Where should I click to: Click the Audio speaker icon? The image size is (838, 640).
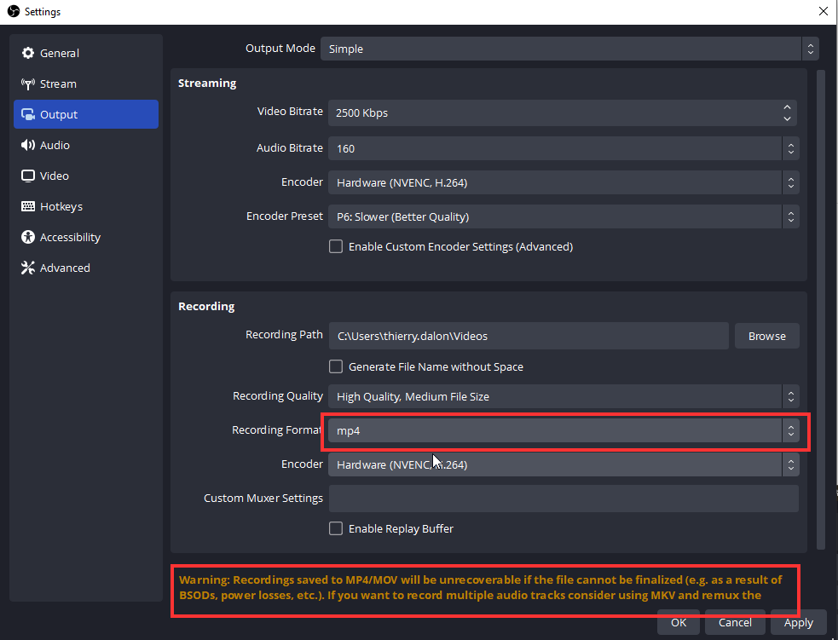coord(28,146)
